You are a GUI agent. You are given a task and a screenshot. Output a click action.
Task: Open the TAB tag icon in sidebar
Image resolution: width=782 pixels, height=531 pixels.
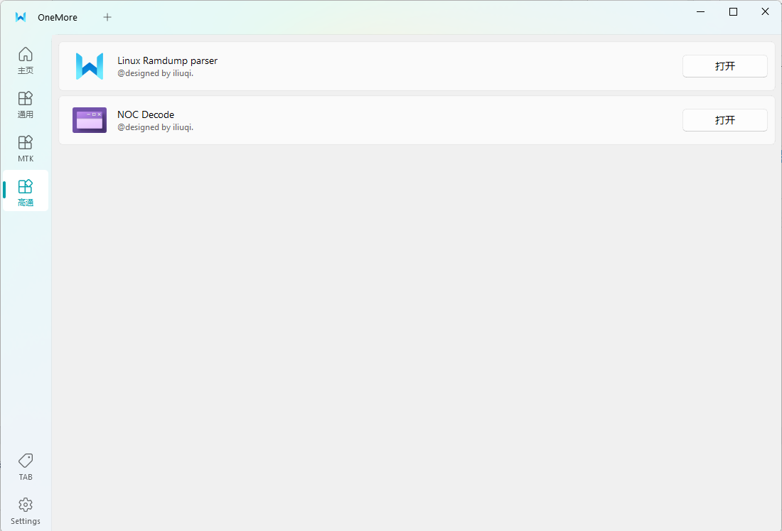coord(26,466)
